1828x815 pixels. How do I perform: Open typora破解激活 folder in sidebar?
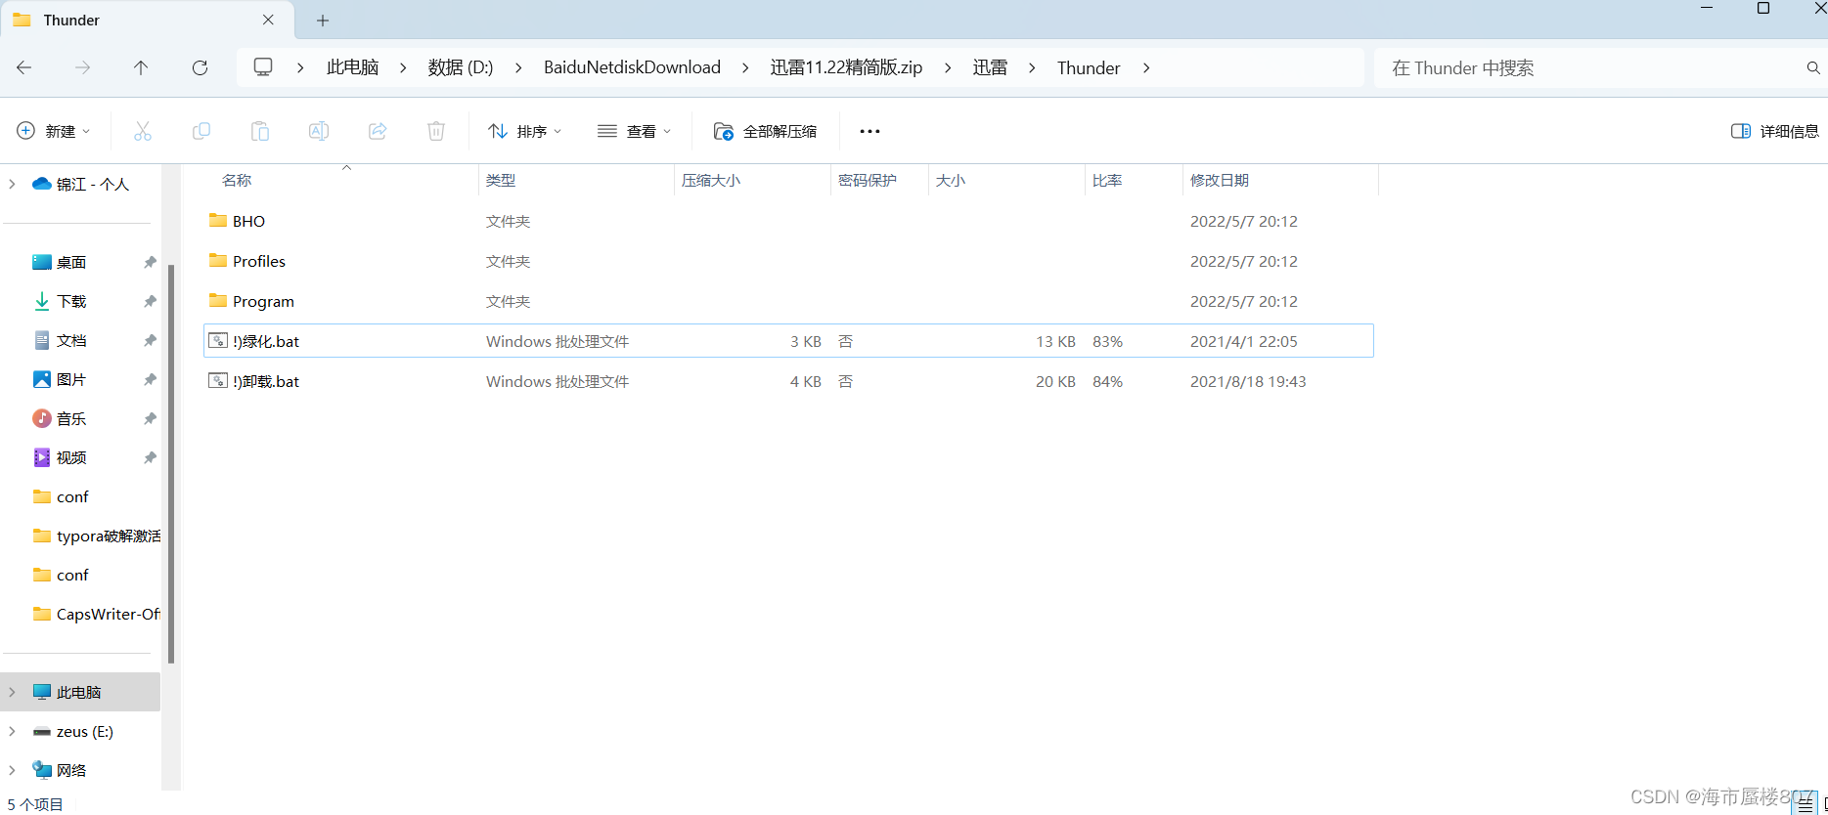click(x=96, y=536)
